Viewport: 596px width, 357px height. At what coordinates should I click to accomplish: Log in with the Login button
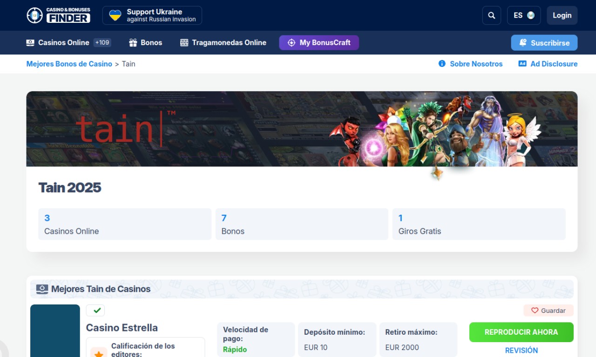coord(562,15)
